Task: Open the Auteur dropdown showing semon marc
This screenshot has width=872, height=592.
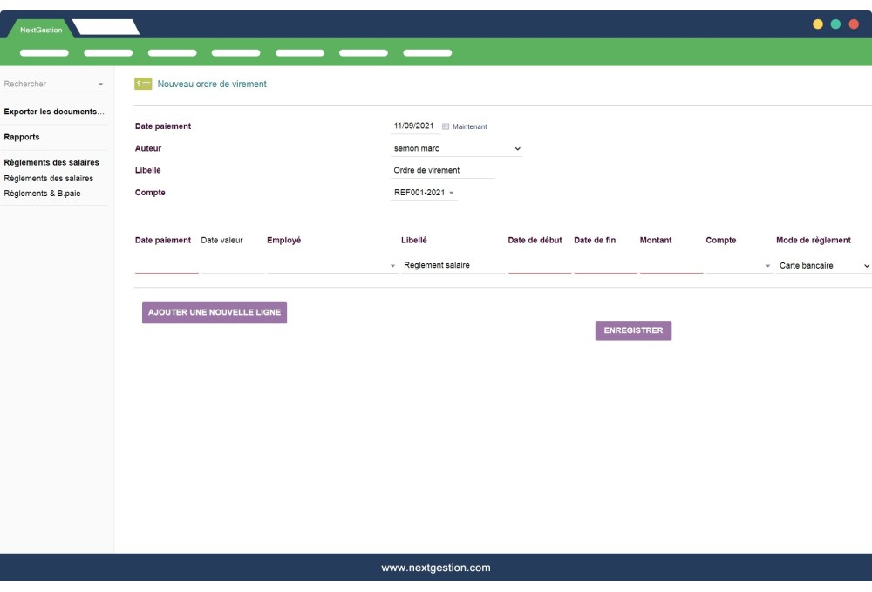Action: [453, 148]
